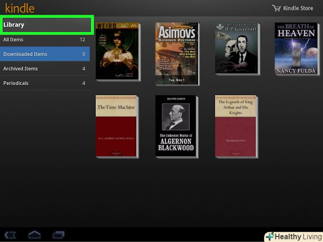Open the Kindle Store cart icon
Screen dimensions: 323x242
pos(276,8)
